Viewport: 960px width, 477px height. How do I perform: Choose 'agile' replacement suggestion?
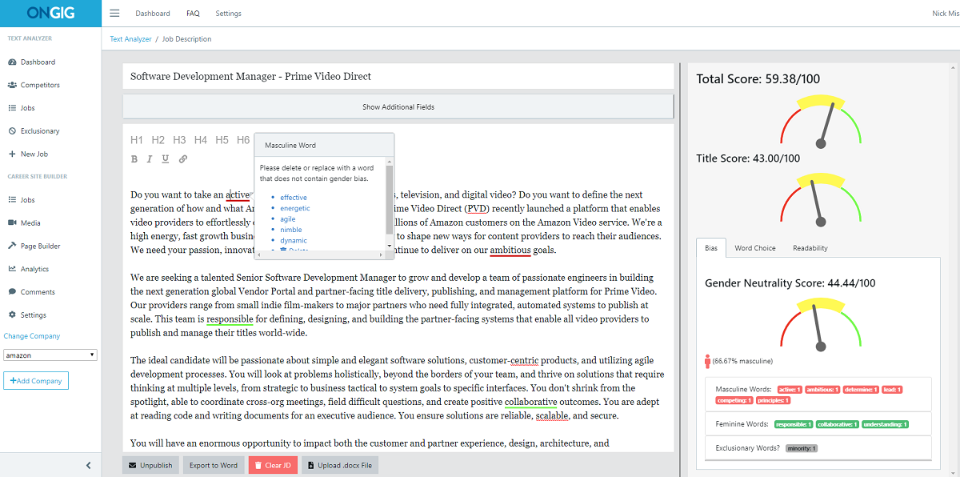pyautogui.click(x=288, y=218)
